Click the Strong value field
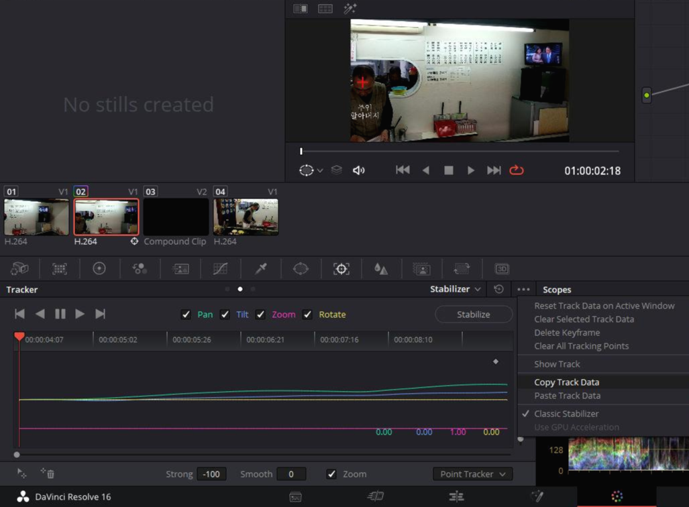 [211, 474]
